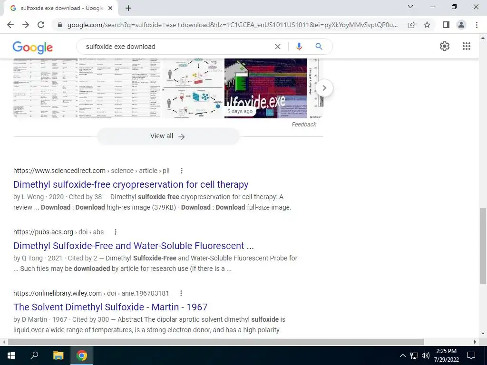Show hidden system tray icons
Image resolution: width=487 pixels, height=365 pixels.
(402, 355)
